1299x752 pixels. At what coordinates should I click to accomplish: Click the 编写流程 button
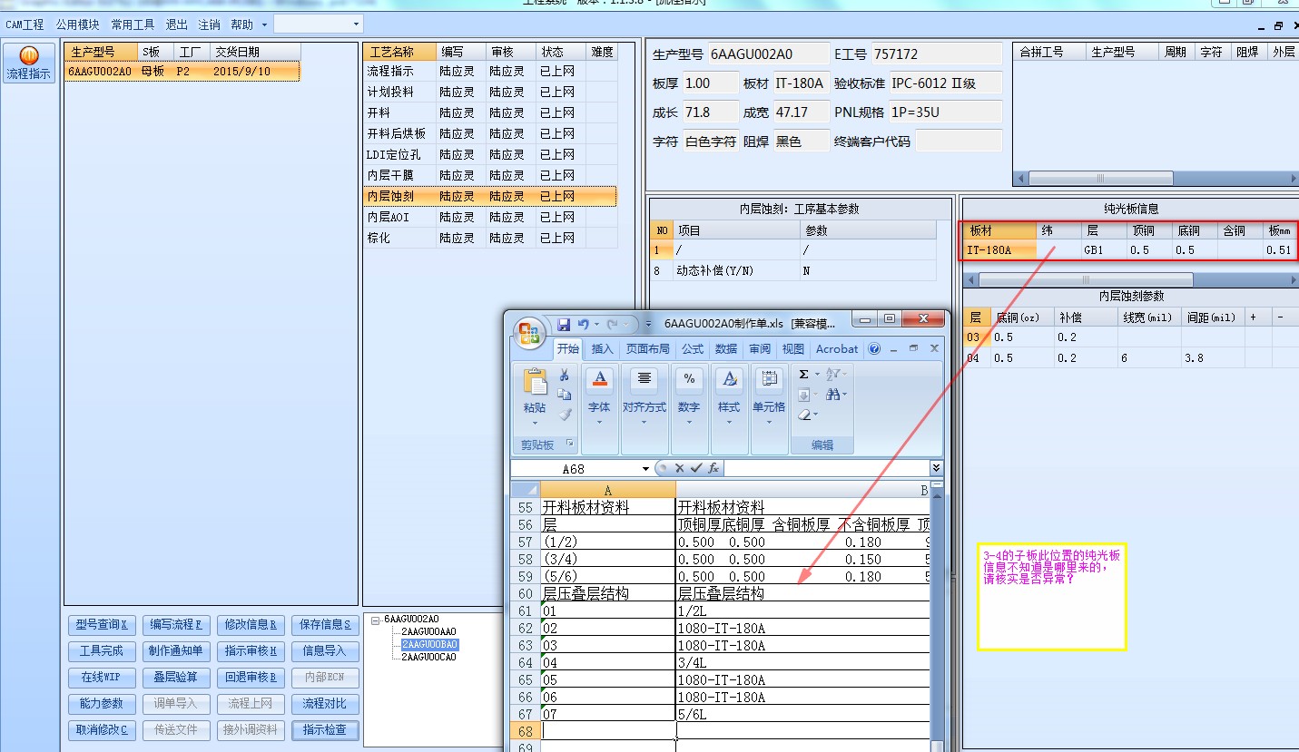(x=177, y=625)
